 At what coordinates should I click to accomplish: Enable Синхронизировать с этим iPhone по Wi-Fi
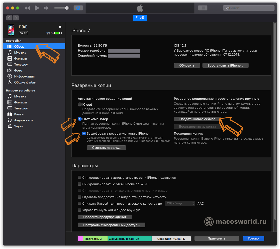click(80, 184)
